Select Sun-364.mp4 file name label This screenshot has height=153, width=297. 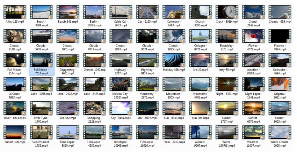[201, 118]
